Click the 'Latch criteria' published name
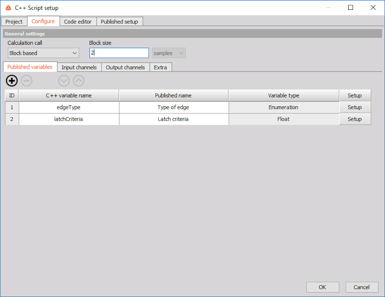Viewport: 385px width, 297px height. (x=173, y=119)
